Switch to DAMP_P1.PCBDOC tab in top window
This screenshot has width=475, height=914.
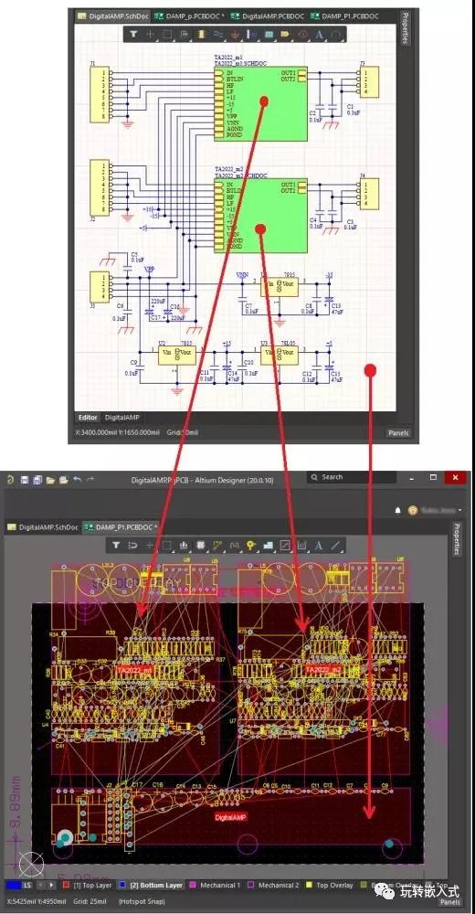point(344,16)
